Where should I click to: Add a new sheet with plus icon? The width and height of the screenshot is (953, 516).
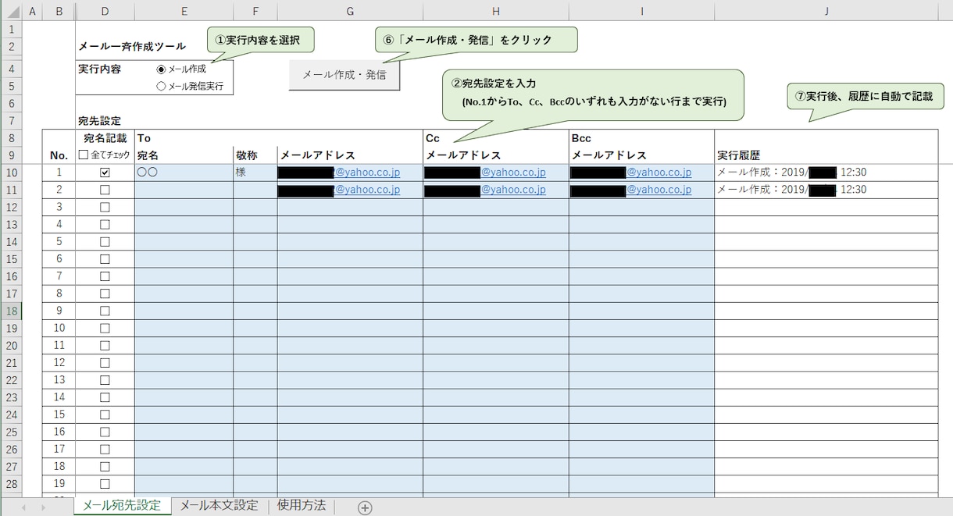pos(365,507)
